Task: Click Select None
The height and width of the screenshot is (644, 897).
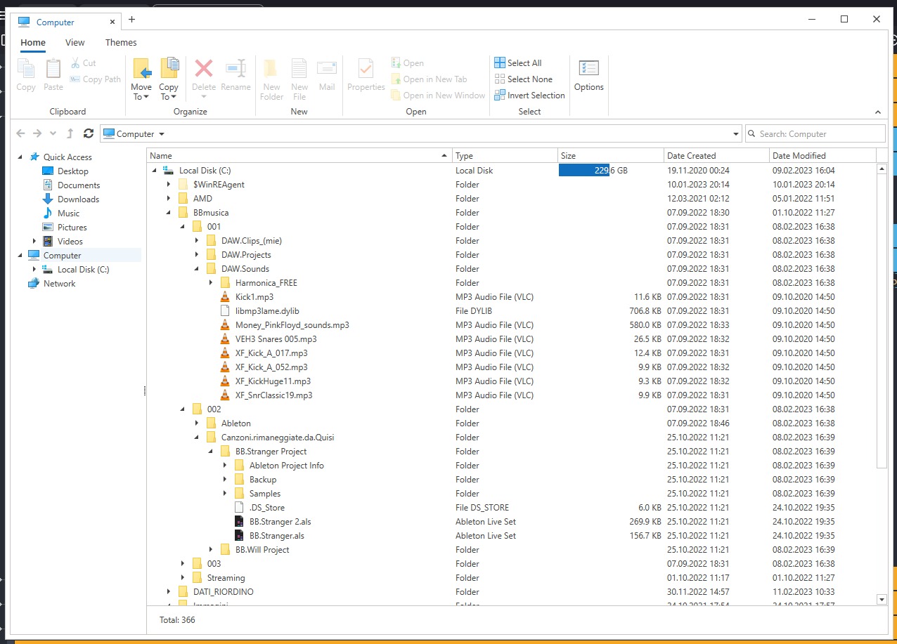Action: (524, 79)
